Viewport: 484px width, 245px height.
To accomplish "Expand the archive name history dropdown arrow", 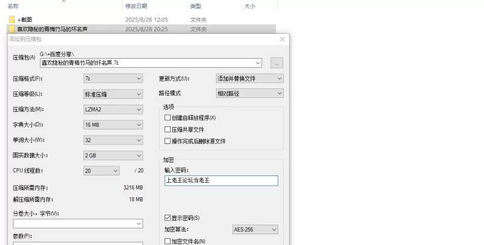I will click(258, 63).
